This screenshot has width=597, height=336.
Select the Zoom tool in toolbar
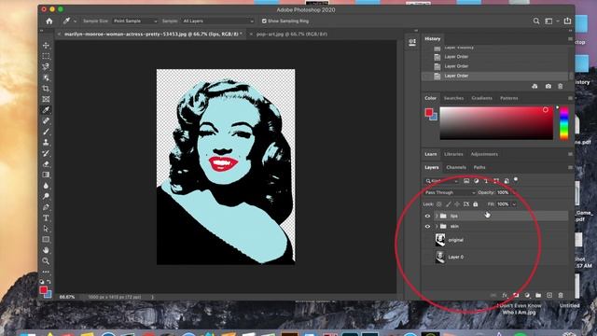46,261
